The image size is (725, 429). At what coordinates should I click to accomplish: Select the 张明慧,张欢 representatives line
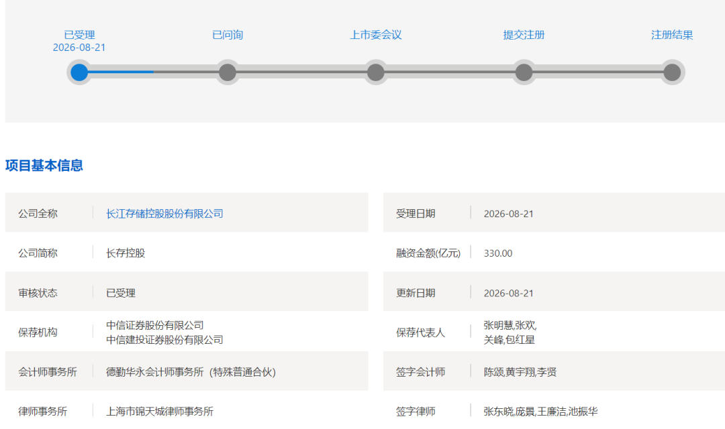click(510, 325)
